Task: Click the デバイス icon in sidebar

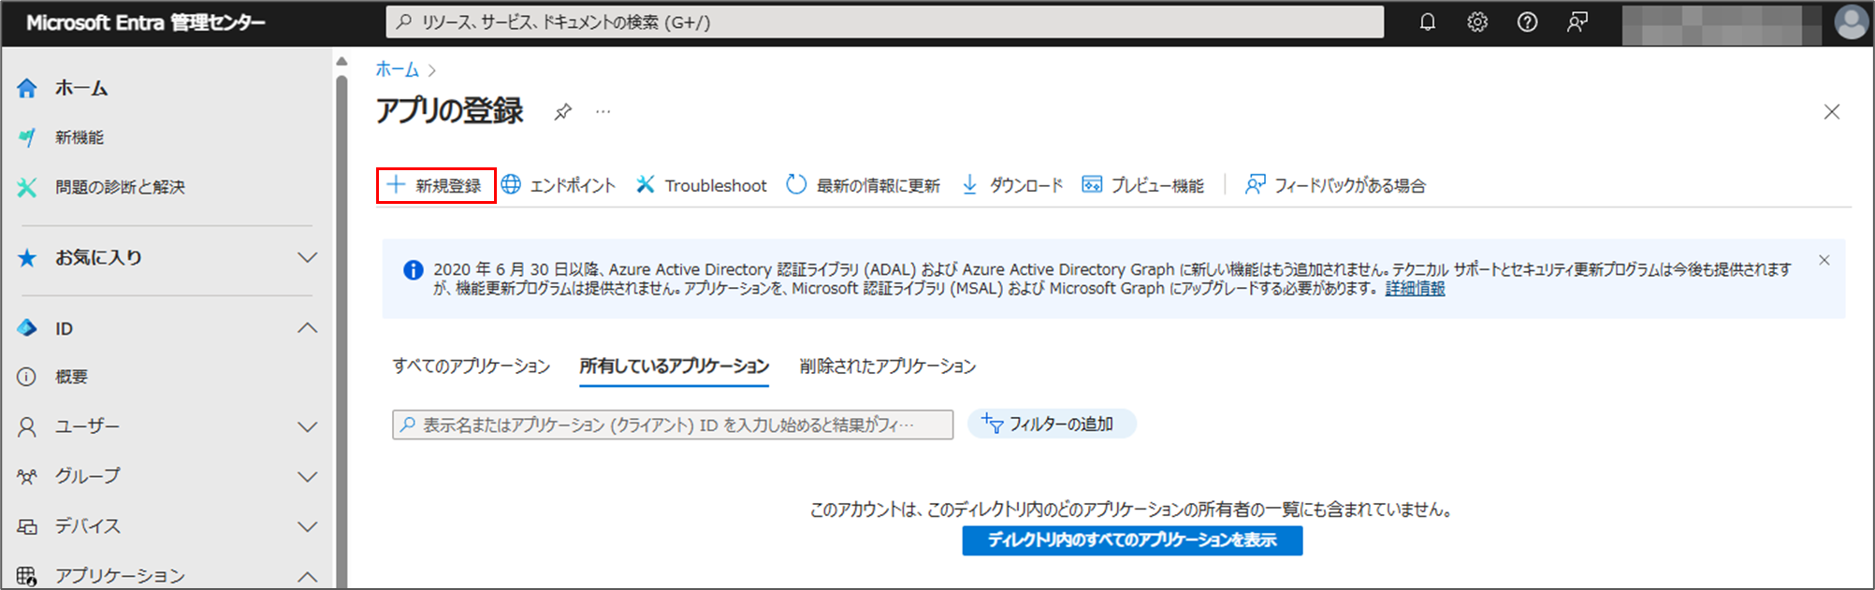Action: pos(27,526)
